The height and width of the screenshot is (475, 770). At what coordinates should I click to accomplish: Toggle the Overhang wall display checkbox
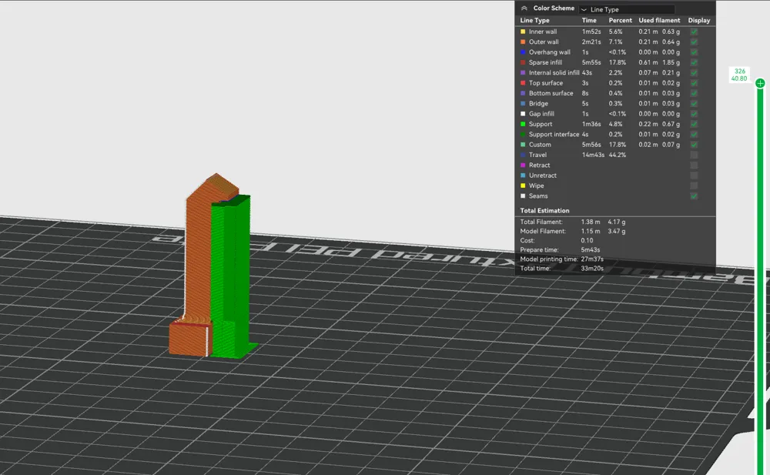pos(694,52)
